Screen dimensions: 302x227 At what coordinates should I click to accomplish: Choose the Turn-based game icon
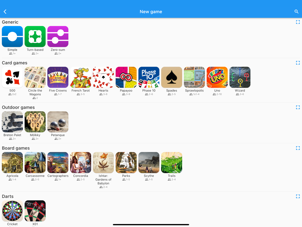35,37
